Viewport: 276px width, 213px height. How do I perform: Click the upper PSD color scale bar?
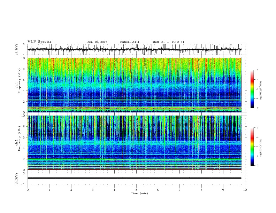tap(252, 89)
